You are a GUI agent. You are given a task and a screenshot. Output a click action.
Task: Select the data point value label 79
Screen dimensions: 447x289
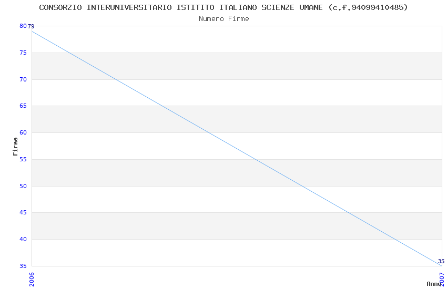coord(31,26)
